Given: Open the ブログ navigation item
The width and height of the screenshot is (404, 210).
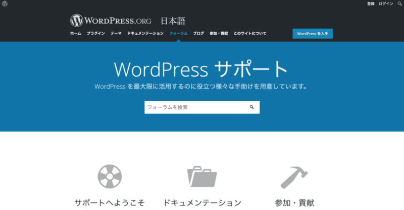Looking at the screenshot, I should pos(198,33).
